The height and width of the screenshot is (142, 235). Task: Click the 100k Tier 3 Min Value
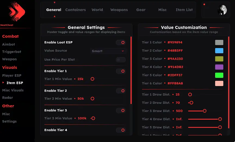(x=82, y=118)
